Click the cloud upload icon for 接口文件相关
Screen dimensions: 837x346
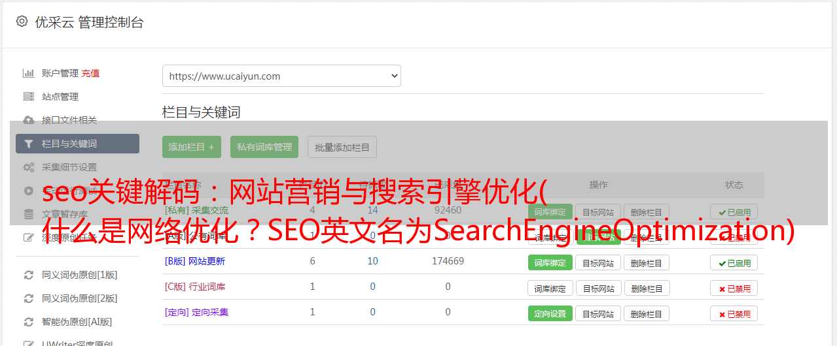tap(29, 120)
